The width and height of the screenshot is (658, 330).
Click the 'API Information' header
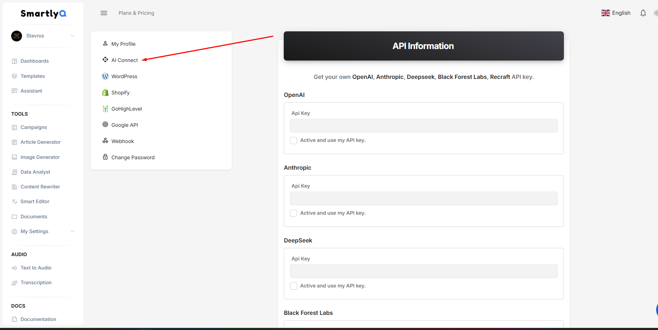[423, 46]
